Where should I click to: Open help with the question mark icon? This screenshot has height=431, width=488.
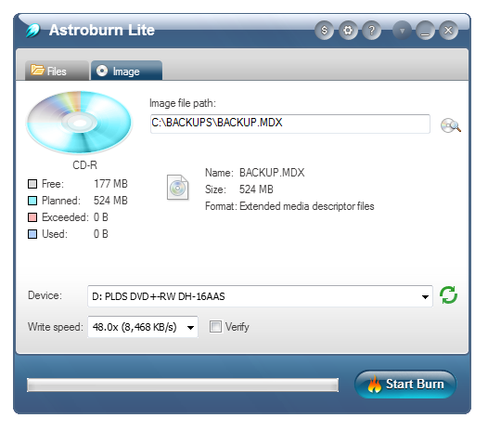[371, 31]
